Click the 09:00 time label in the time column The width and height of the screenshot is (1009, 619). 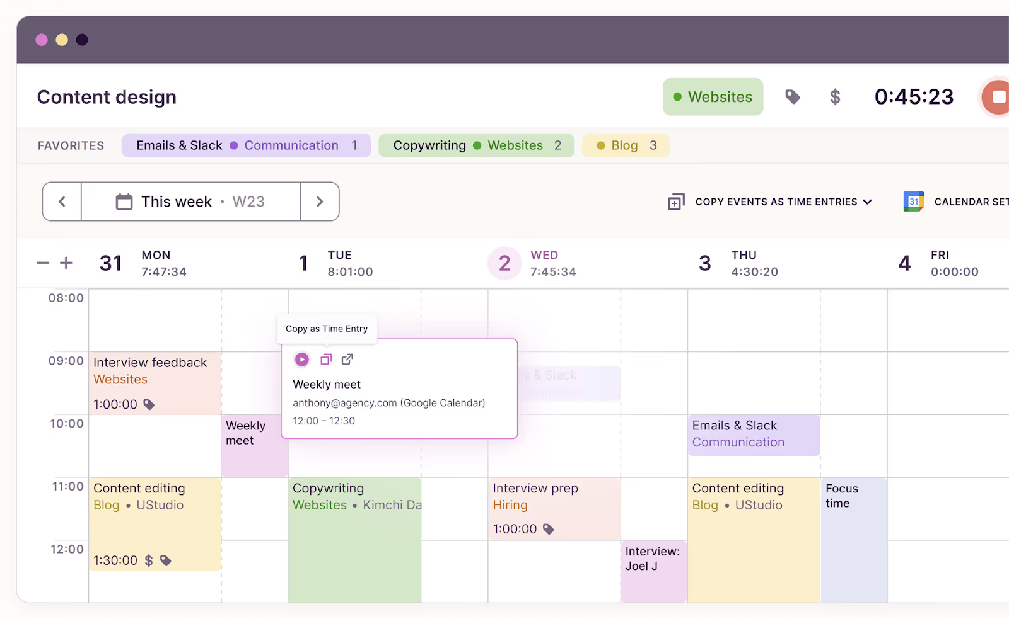(66, 361)
